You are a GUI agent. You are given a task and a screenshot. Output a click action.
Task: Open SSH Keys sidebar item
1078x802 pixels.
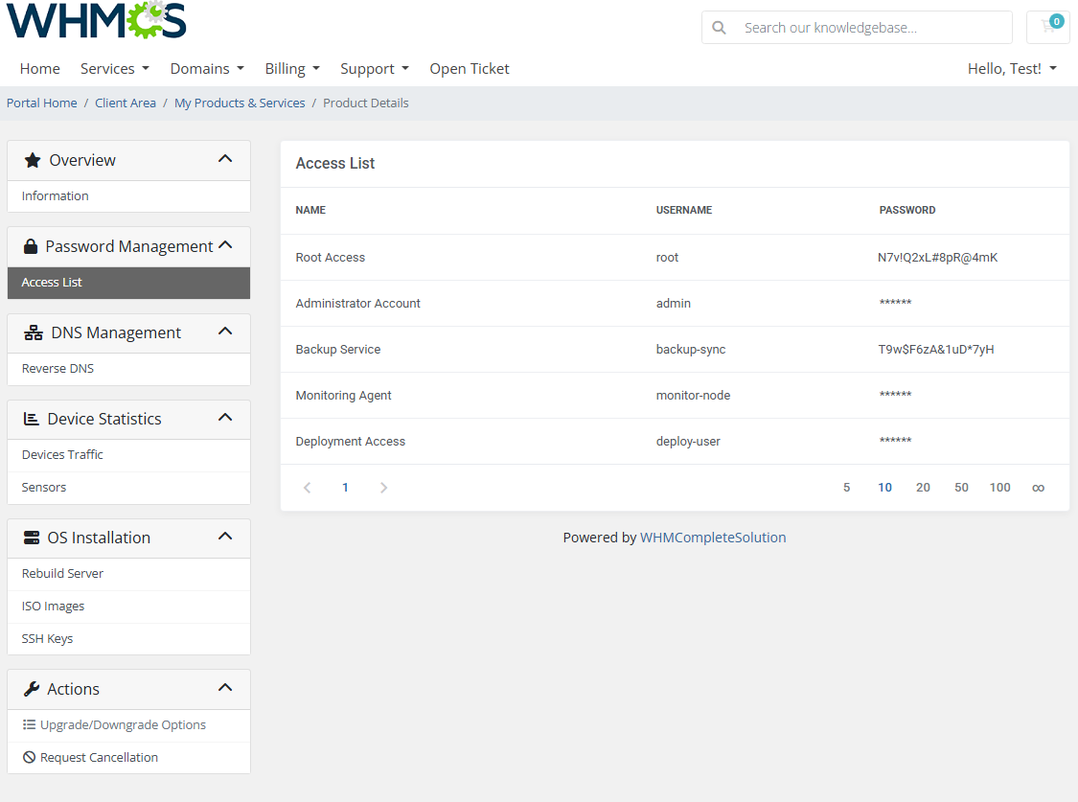click(128, 638)
